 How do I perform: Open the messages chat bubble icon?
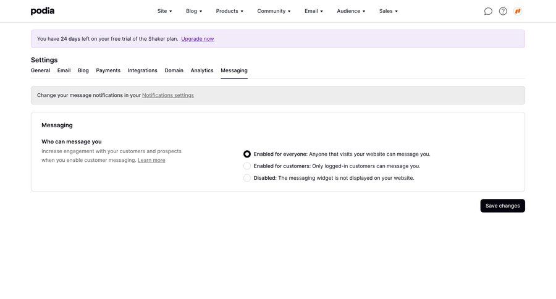pos(488,11)
